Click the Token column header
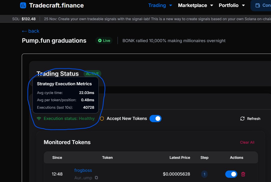271x182 pixels. pos(107,158)
